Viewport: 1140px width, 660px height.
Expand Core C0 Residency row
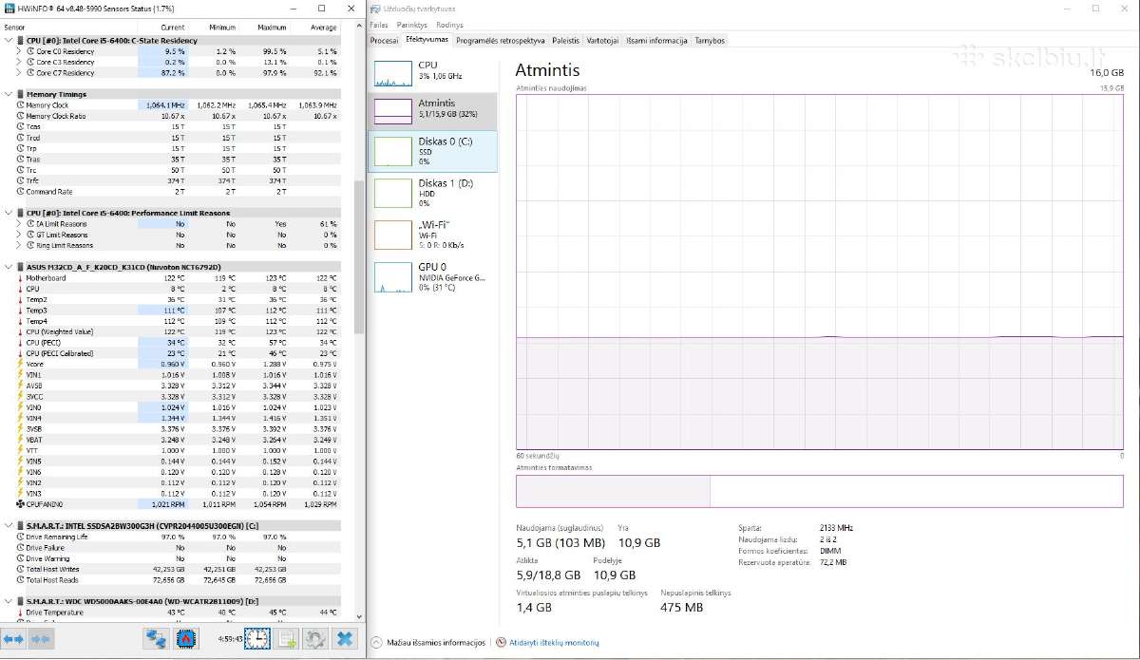(x=19, y=51)
